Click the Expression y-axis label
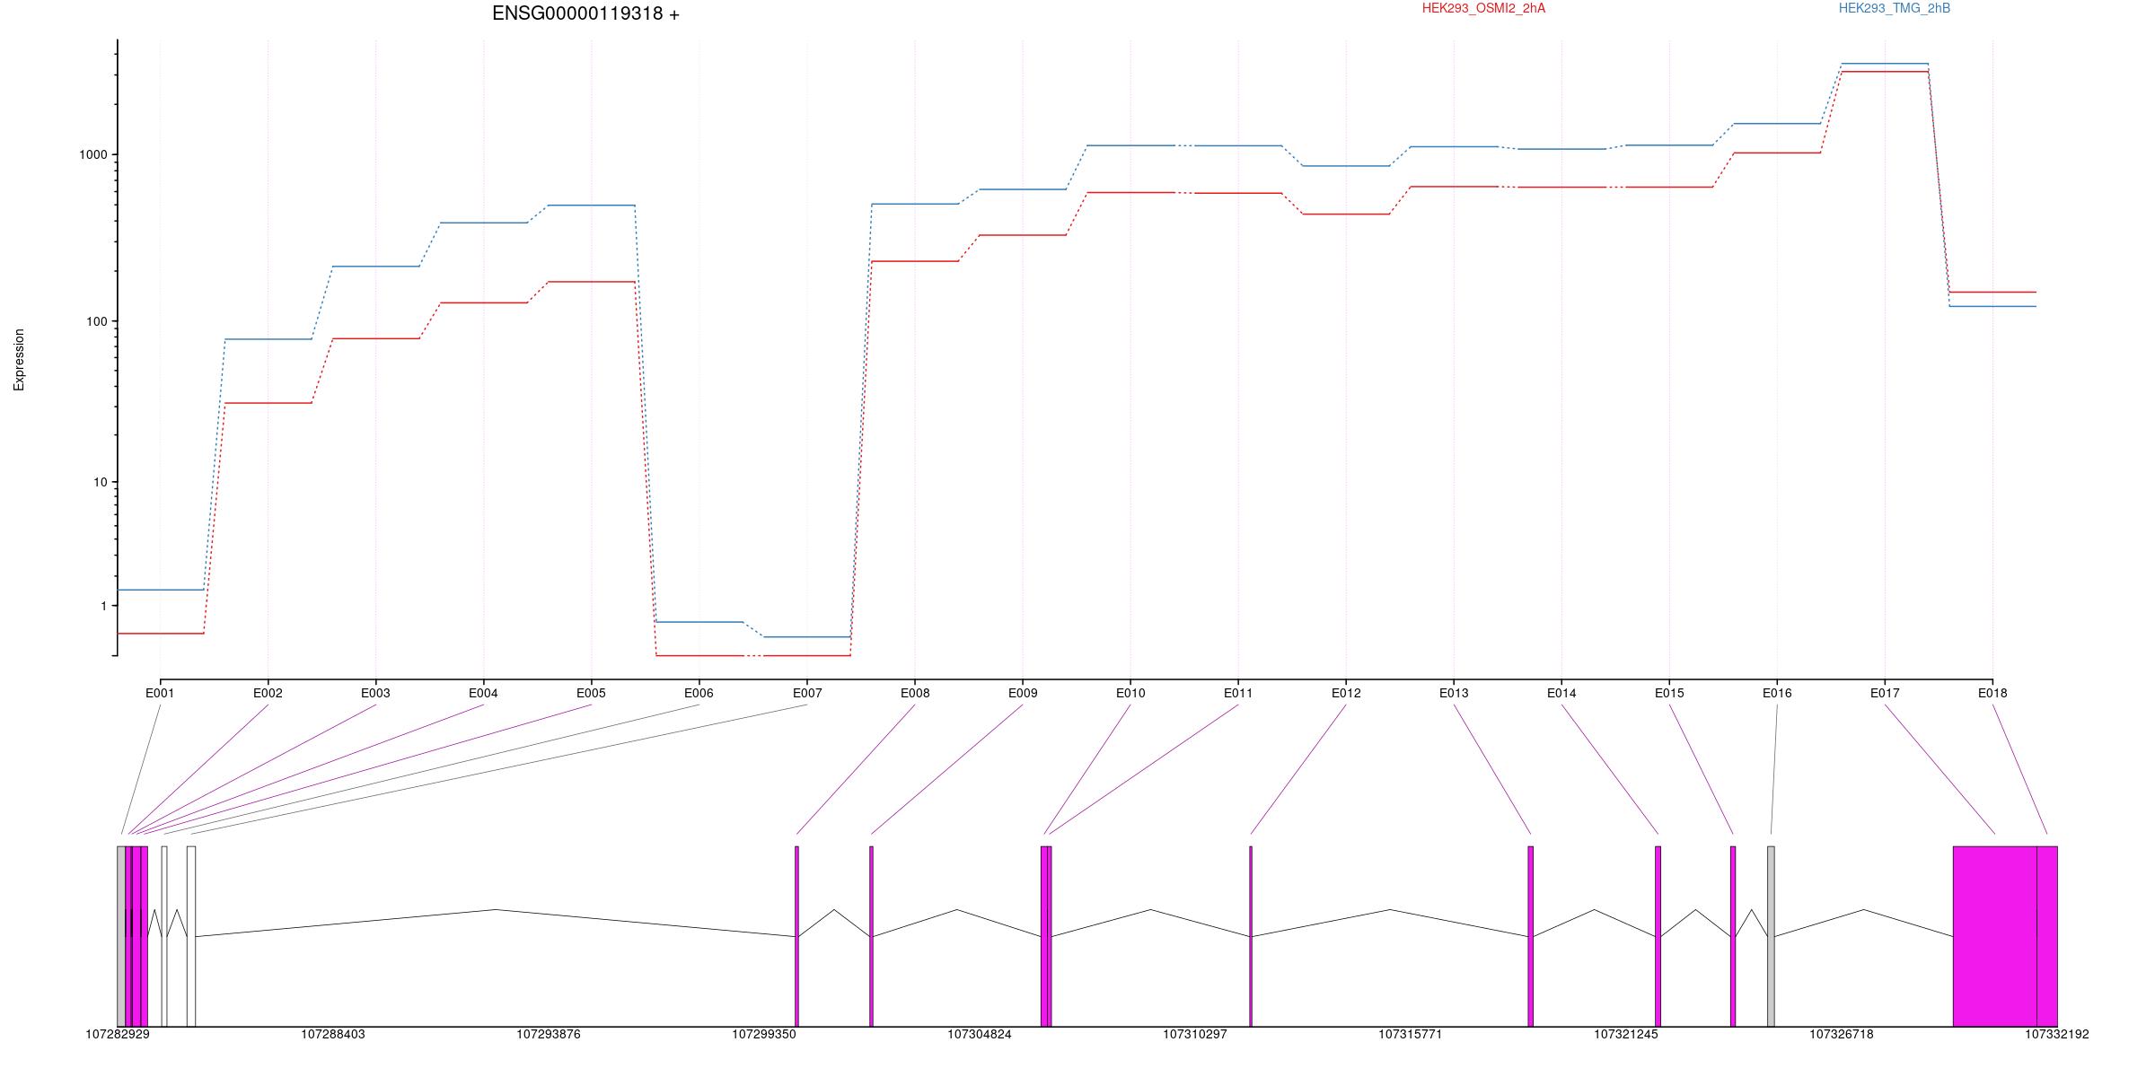Viewport: 2155px width, 1077px height. point(19,360)
